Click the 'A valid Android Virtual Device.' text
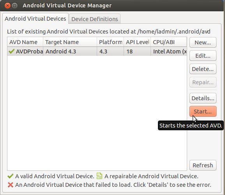The height and width of the screenshot is (195, 225). point(55,176)
